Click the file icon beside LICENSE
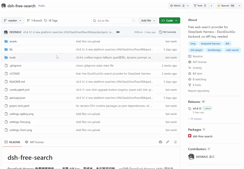Viewport: 244px width, 169px height. click(x=6, y=74)
